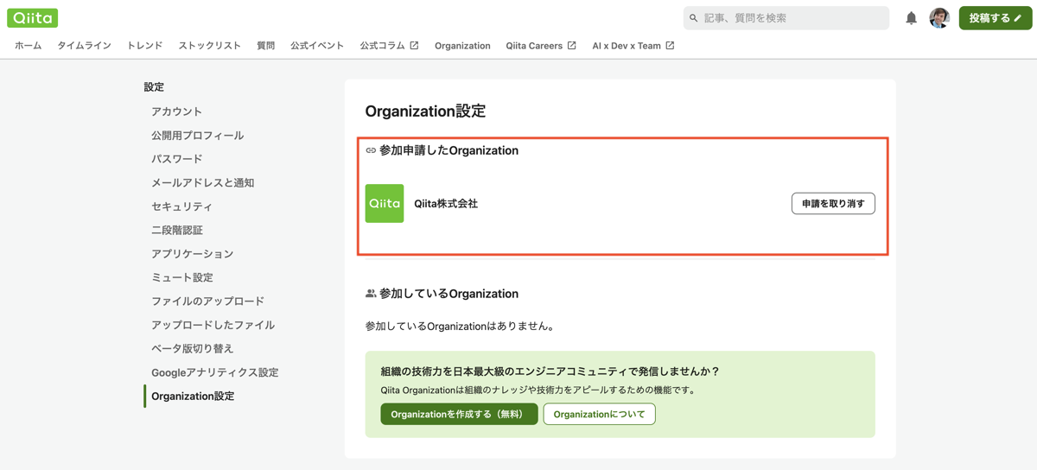
Task: Click 申請を取り消す button
Action: [x=833, y=204]
